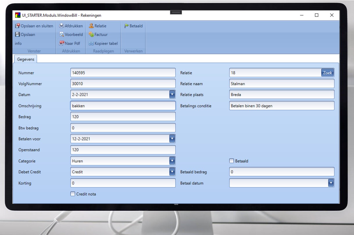Click the Factuur coin icon
The height and width of the screenshot is (235, 354).
[91, 34]
